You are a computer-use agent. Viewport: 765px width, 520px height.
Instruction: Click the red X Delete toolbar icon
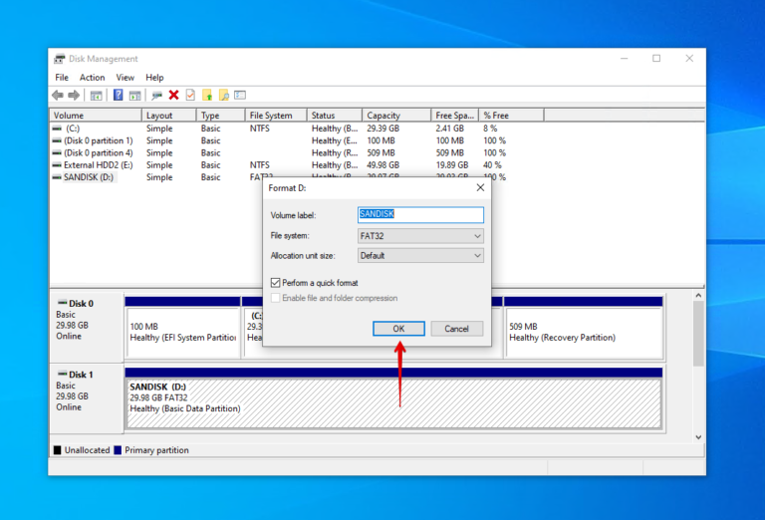coord(173,96)
